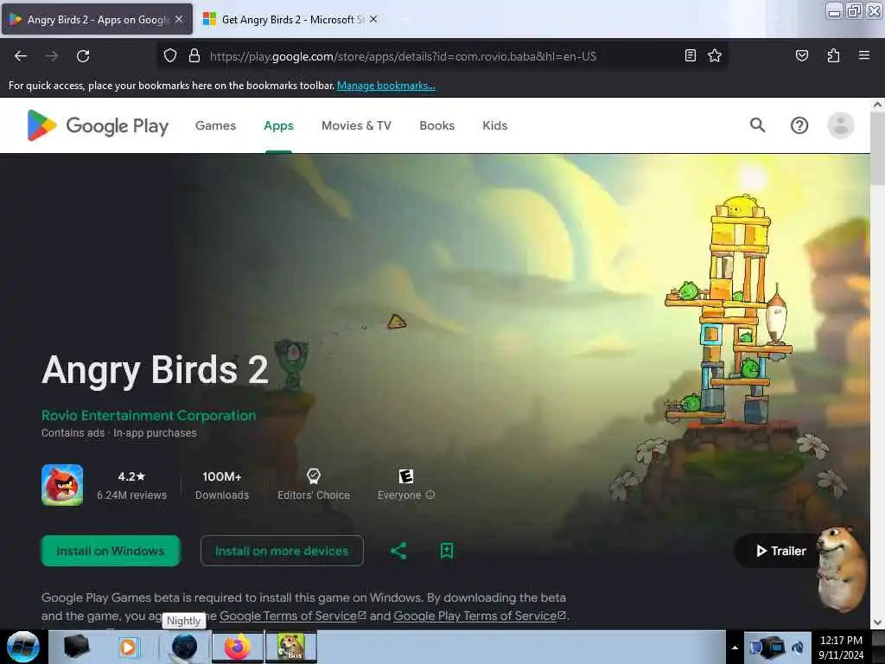The width and height of the screenshot is (885, 664).
Task: Click the volume tray icon
Action: 798,648
